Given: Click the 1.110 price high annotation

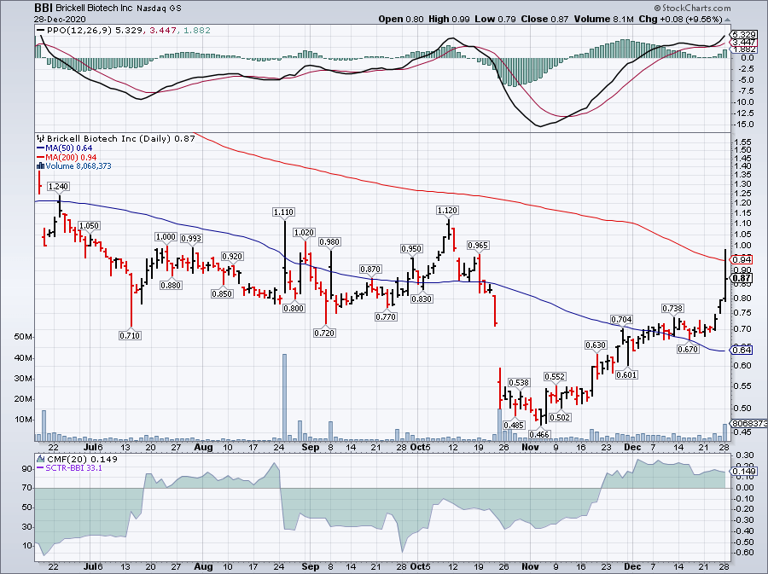Looking at the screenshot, I should tap(283, 212).
